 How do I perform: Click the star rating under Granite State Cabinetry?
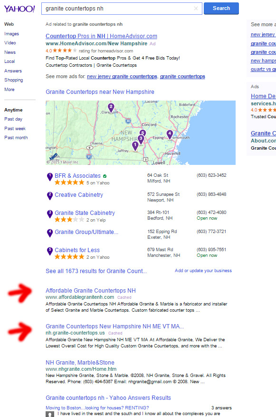[x=69, y=220]
